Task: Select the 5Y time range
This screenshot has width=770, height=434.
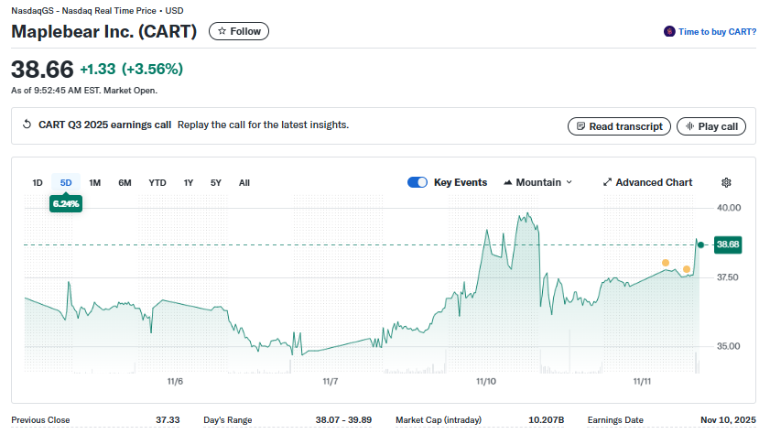Action: pos(216,182)
